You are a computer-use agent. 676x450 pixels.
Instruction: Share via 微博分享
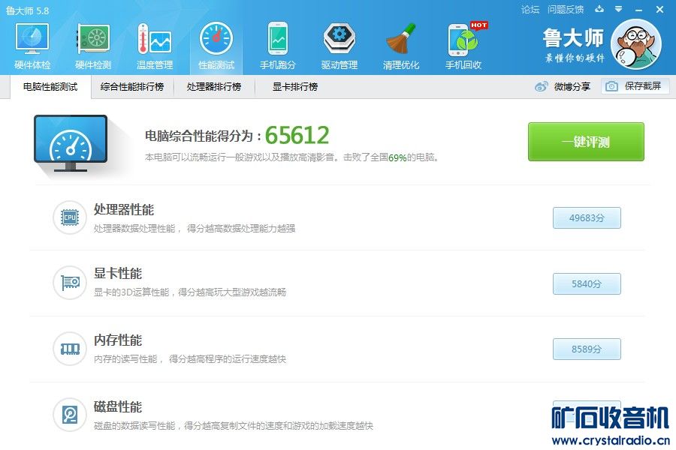pos(563,86)
